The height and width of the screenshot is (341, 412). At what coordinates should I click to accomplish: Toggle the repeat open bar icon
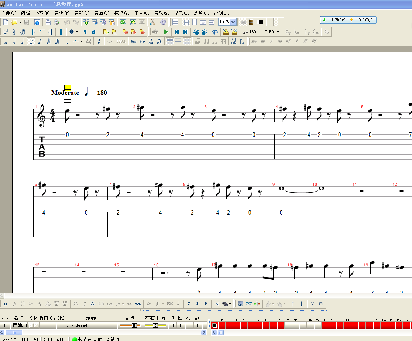click(x=33, y=32)
